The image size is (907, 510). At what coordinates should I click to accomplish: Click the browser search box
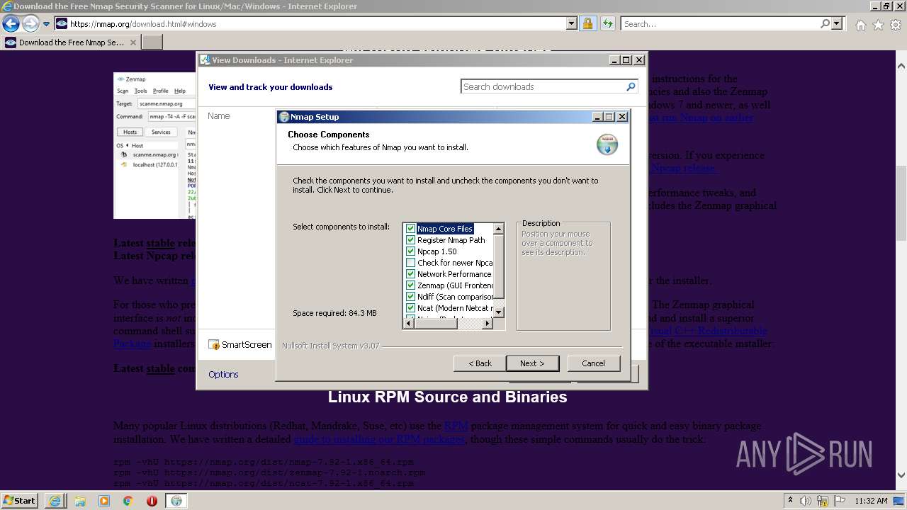(x=720, y=24)
